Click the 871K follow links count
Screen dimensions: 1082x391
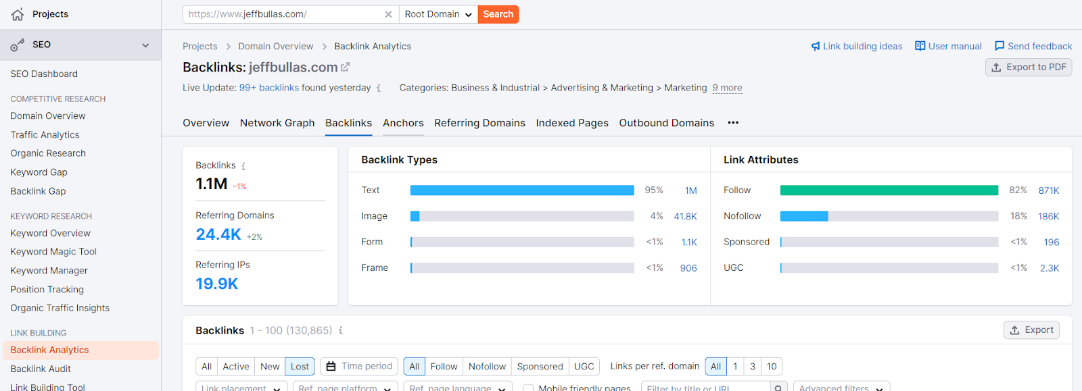tap(1049, 190)
